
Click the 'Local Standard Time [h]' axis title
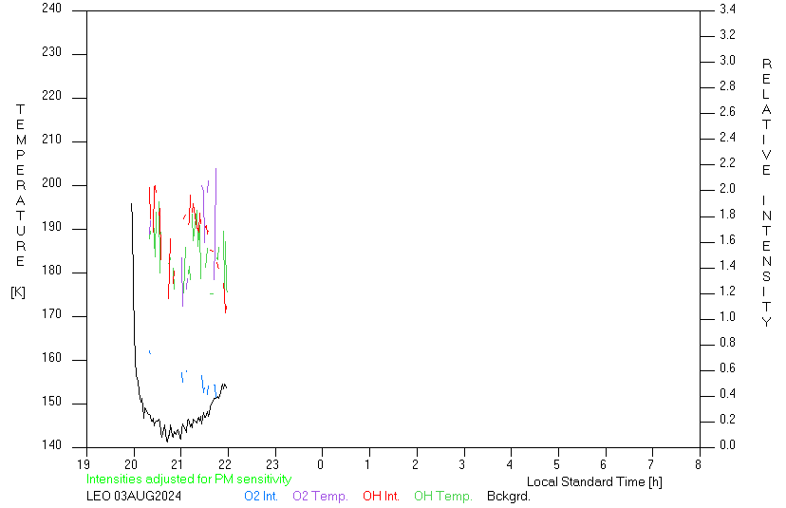tap(594, 482)
